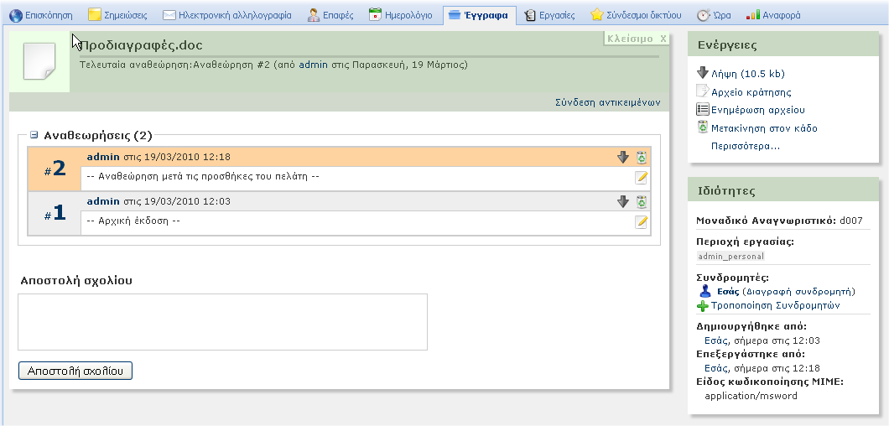Click the Αρχείο κράτησης checkout icon
The width and height of the screenshot is (889, 426).
click(703, 92)
